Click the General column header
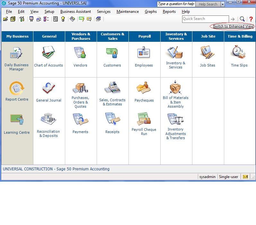Image resolution: width=256 pixels, height=225 pixels. pos(49,36)
